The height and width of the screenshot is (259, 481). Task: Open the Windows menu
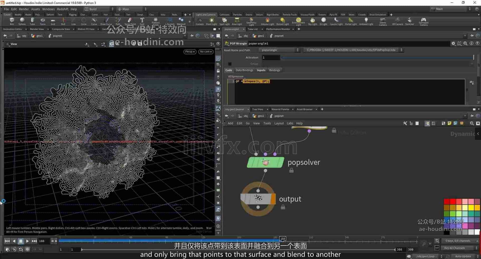click(48, 9)
